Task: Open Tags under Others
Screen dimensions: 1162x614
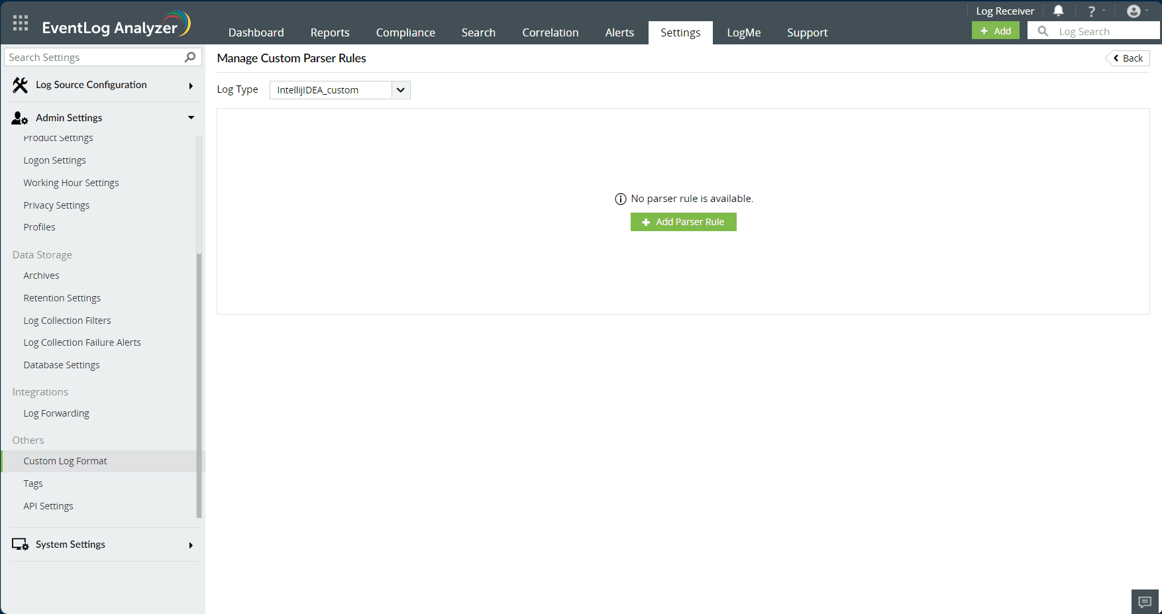Action: [33, 484]
